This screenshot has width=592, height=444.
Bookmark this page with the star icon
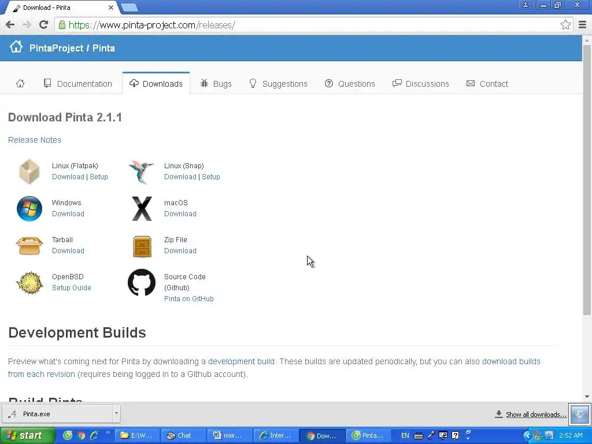coord(565,25)
